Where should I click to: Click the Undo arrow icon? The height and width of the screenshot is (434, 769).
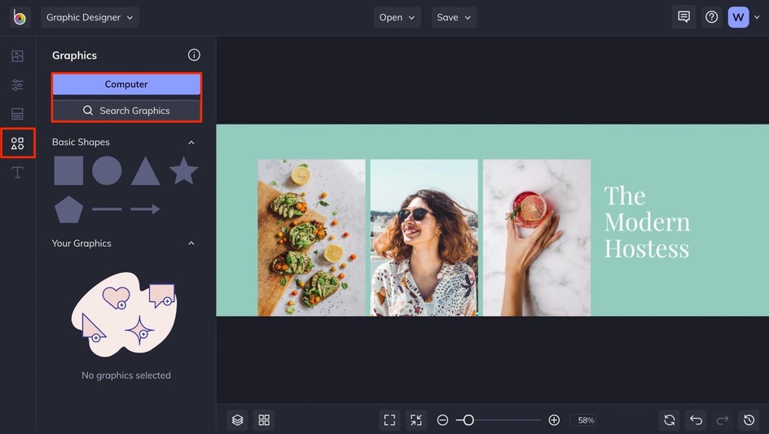(696, 420)
